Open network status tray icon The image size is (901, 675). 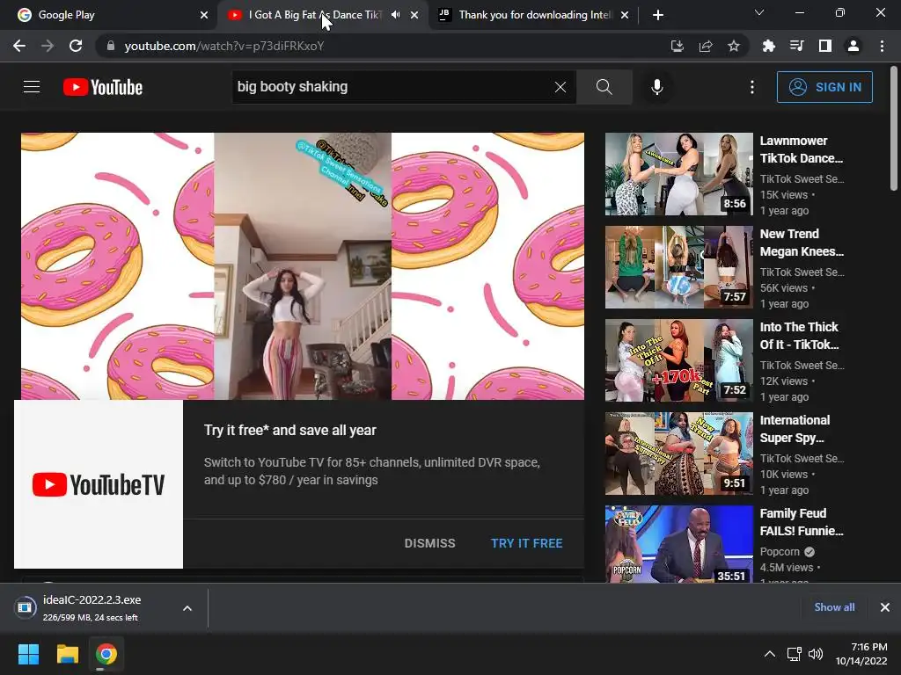[795, 654]
